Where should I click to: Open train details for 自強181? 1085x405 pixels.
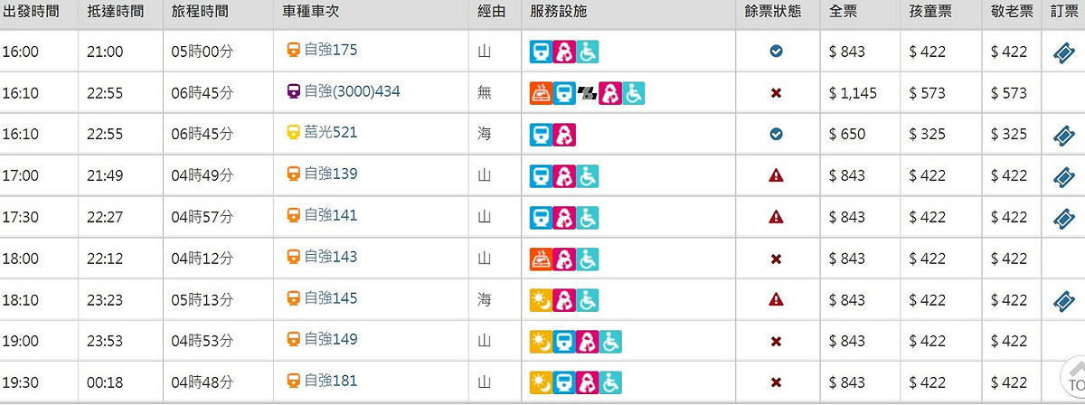[x=331, y=381]
